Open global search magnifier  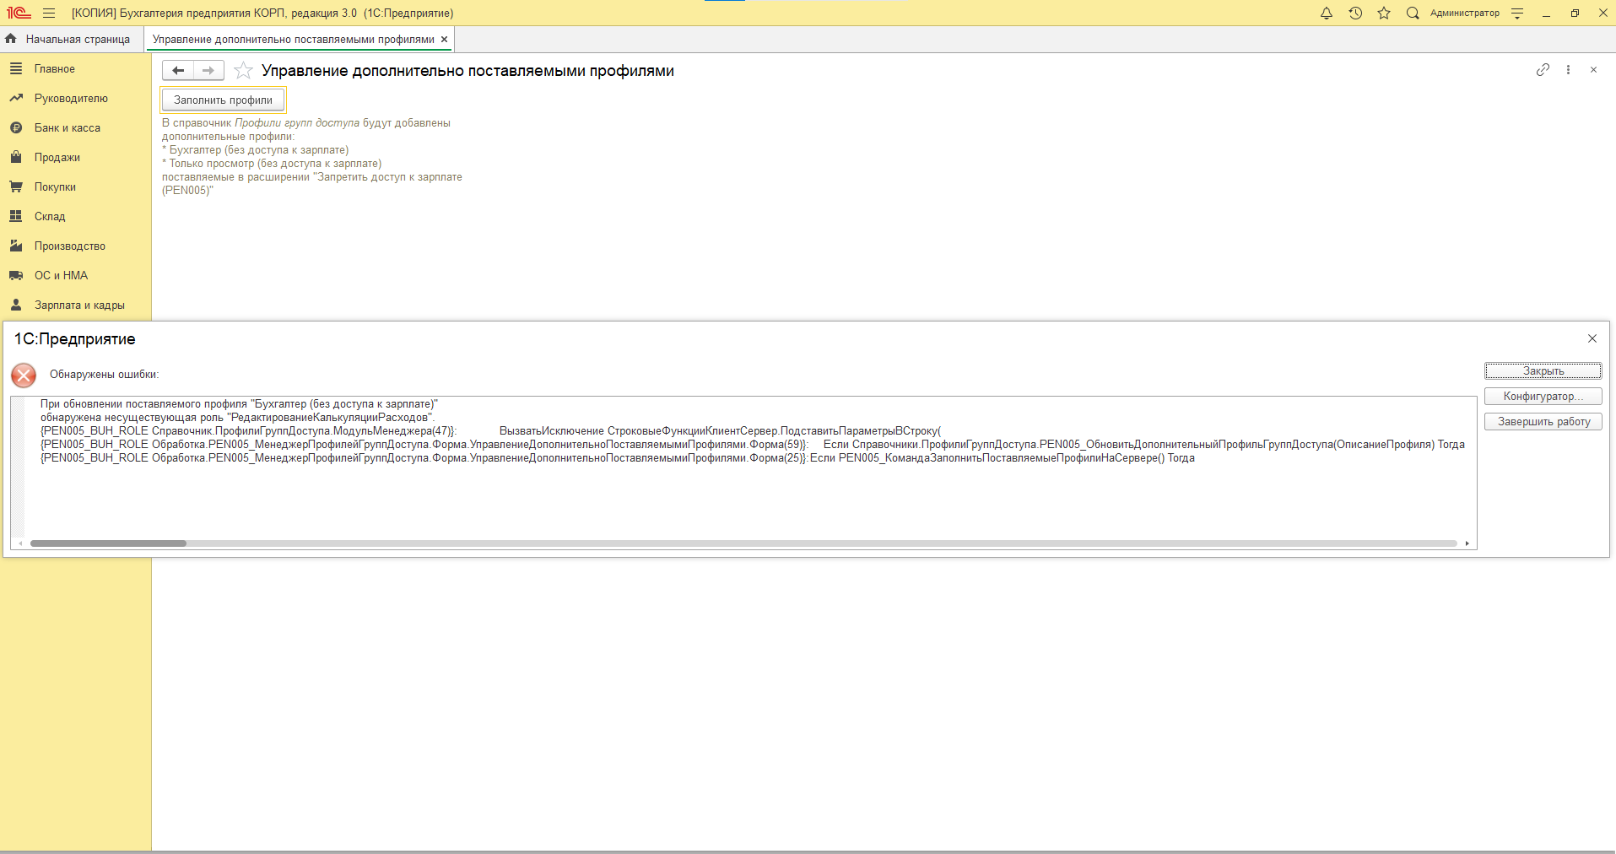point(1413,13)
